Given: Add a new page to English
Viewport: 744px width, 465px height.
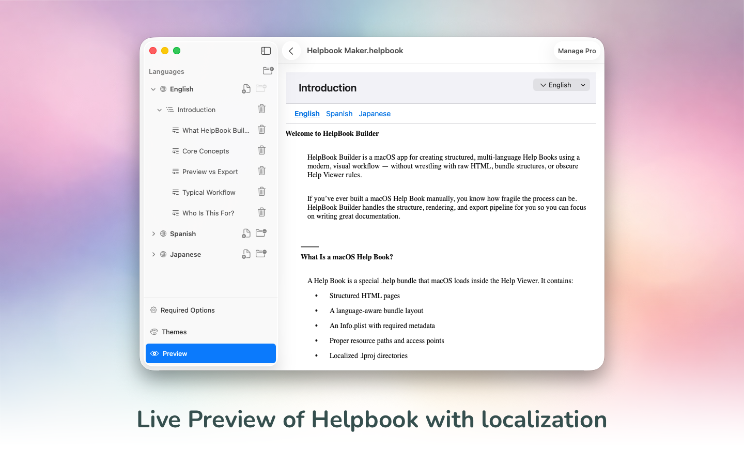Looking at the screenshot, I should click(246, 89).
